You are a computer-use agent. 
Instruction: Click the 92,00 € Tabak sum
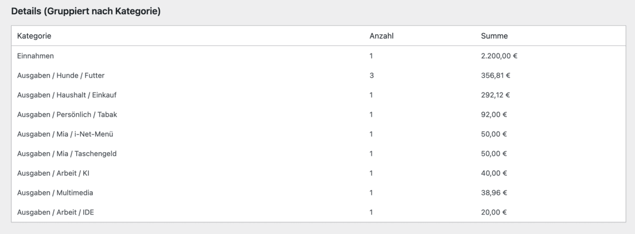point(494,115)
